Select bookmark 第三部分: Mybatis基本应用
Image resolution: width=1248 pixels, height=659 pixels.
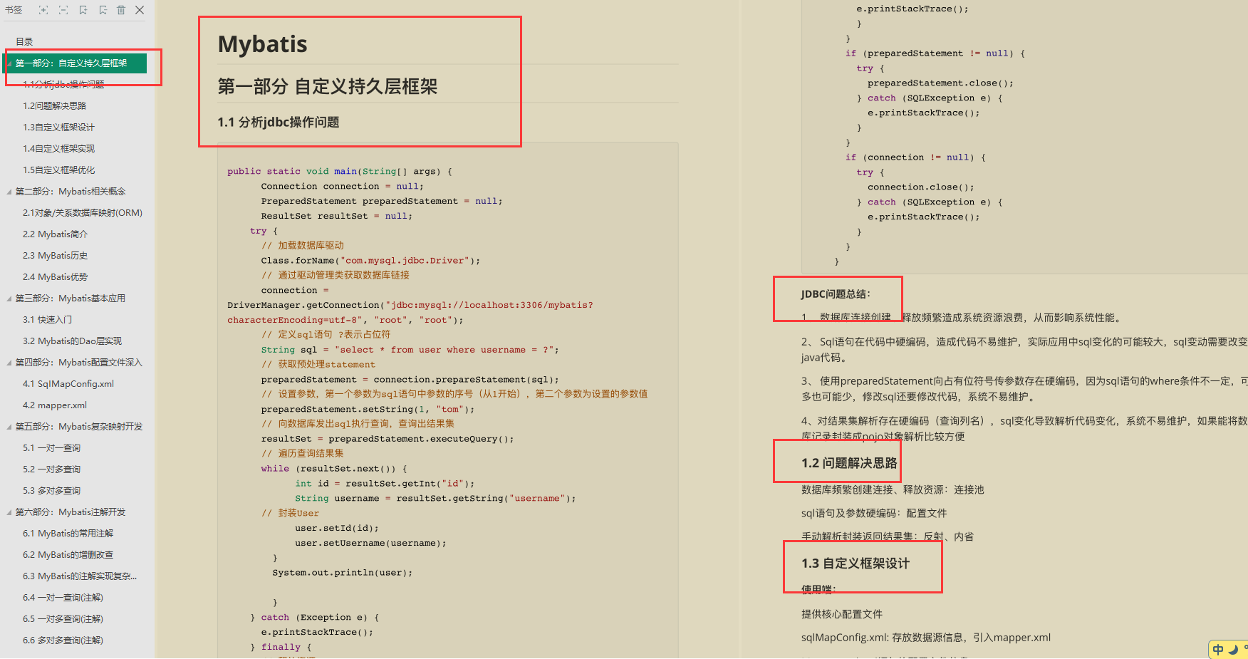[x=71, y=299]
